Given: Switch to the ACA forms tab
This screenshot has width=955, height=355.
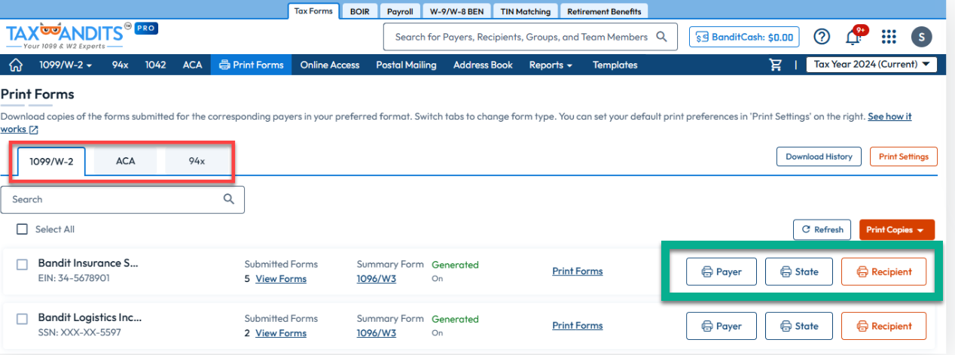Looking at the screenshot, I should click(x=125, y=161).
